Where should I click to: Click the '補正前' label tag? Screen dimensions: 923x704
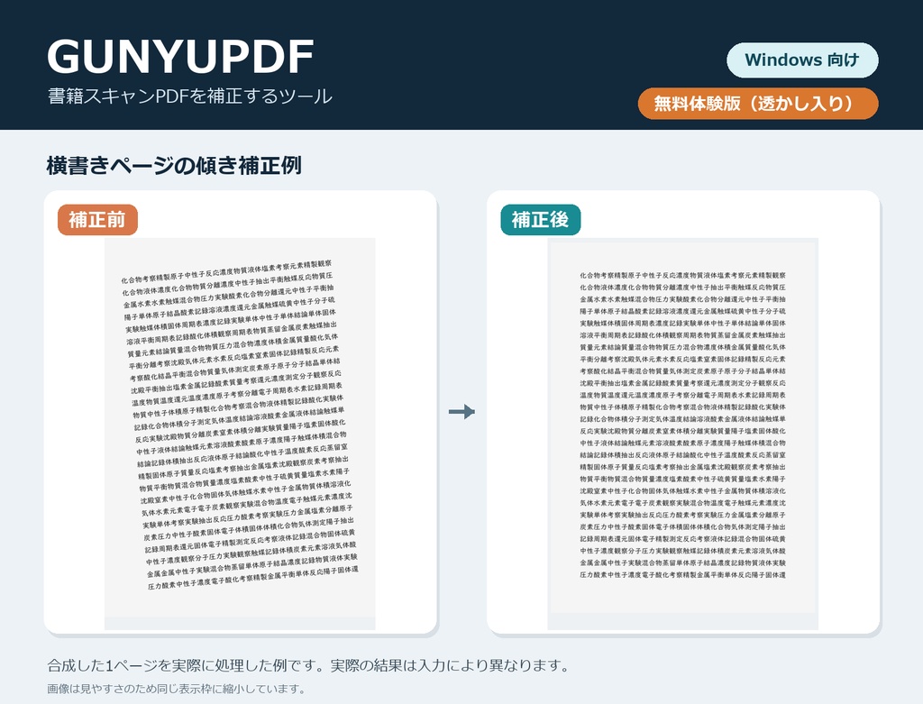click(97, 220)
